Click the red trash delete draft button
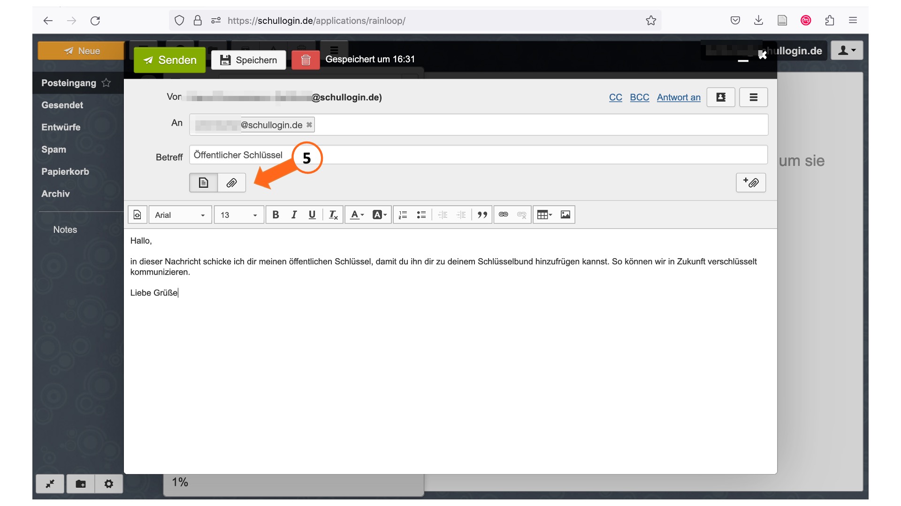The width and height of the screenshot is (901, 506). [x=305, y=60]
